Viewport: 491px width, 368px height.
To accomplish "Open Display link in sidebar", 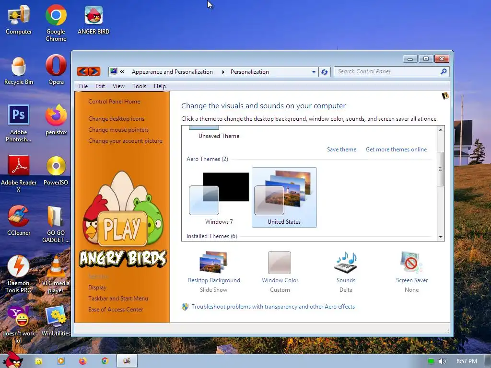I will point(97,287).
